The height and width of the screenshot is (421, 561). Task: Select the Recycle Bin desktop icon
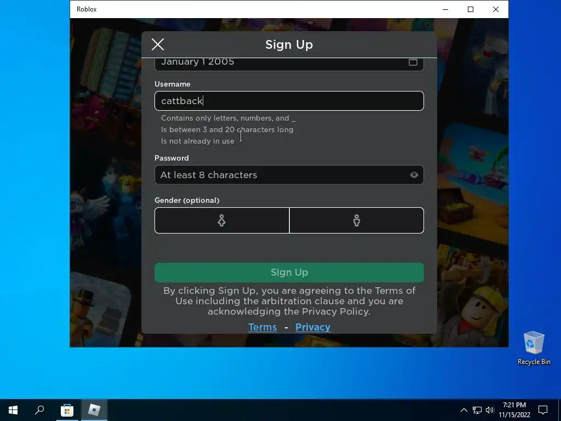[534, 348]
